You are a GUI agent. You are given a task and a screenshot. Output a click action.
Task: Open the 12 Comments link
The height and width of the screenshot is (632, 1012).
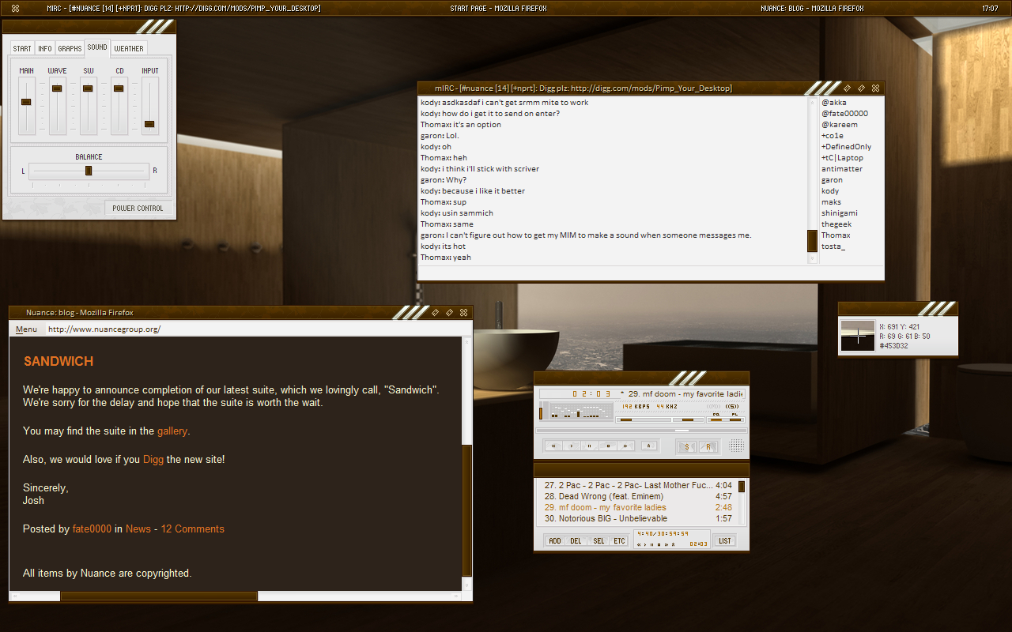click(x=193, y=529)
